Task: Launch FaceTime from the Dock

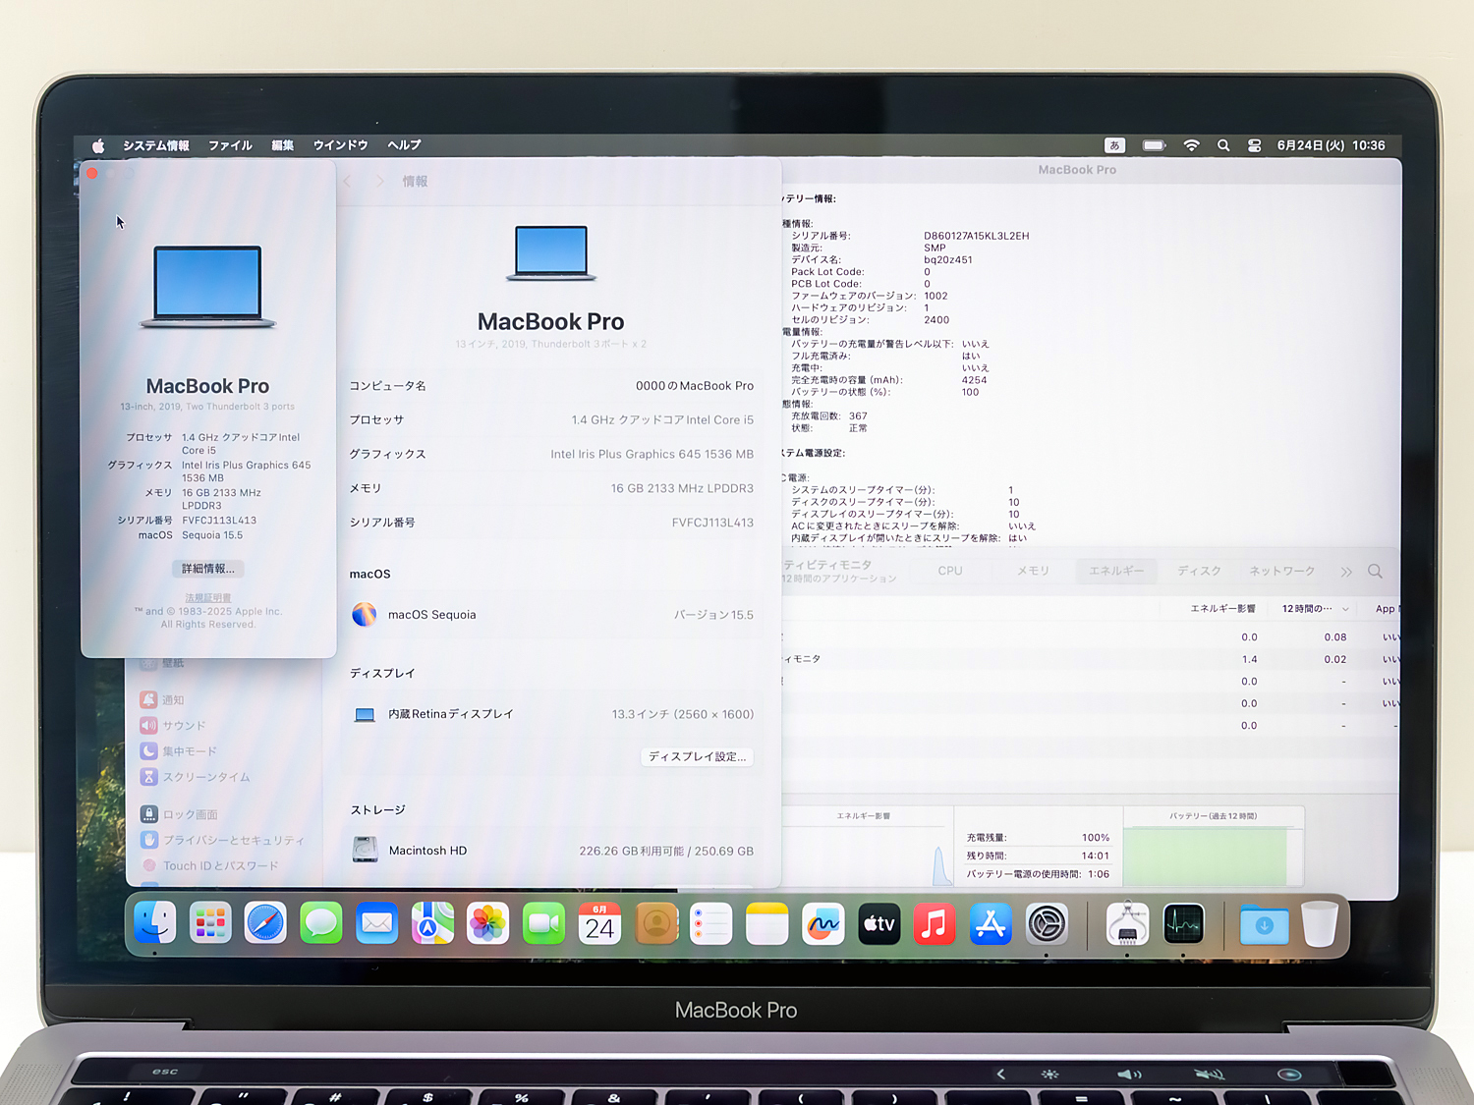Action: [x=543, y=923]
